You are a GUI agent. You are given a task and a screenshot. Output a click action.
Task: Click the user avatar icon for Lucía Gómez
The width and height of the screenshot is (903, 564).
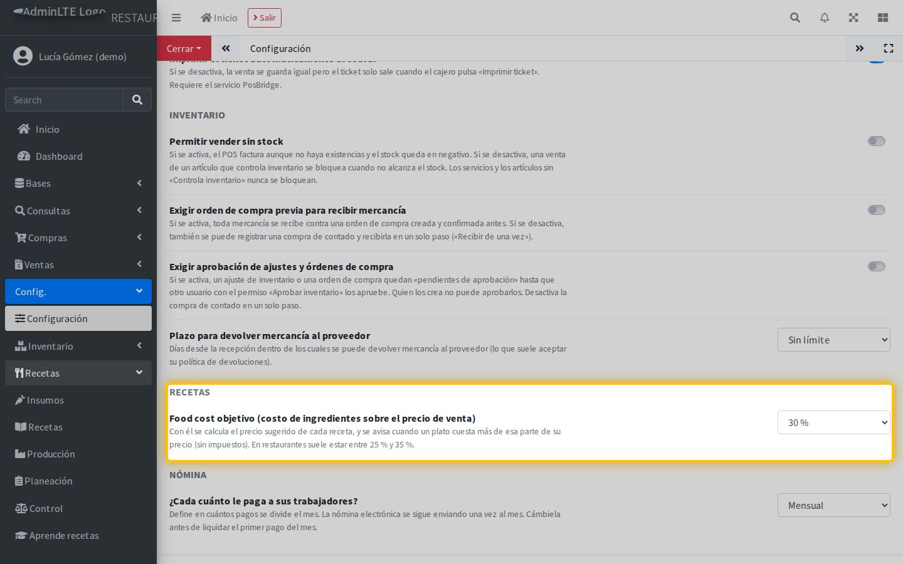[x=23, y=56]
